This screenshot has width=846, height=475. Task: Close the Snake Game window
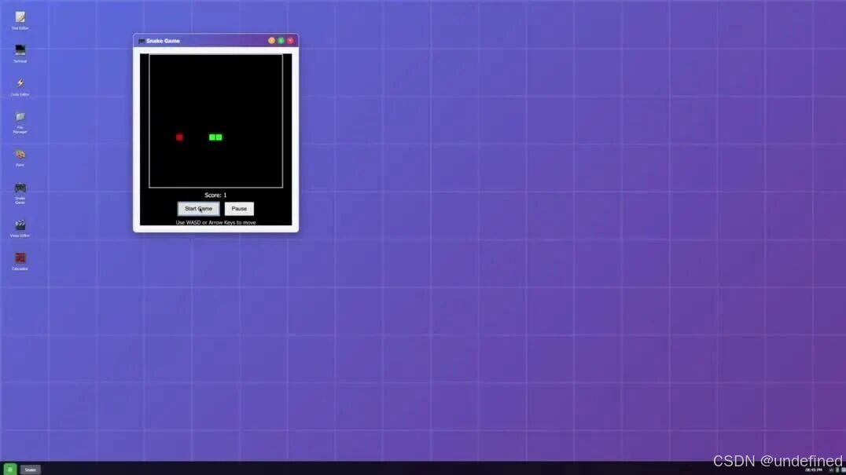click(x=290, y=41)
